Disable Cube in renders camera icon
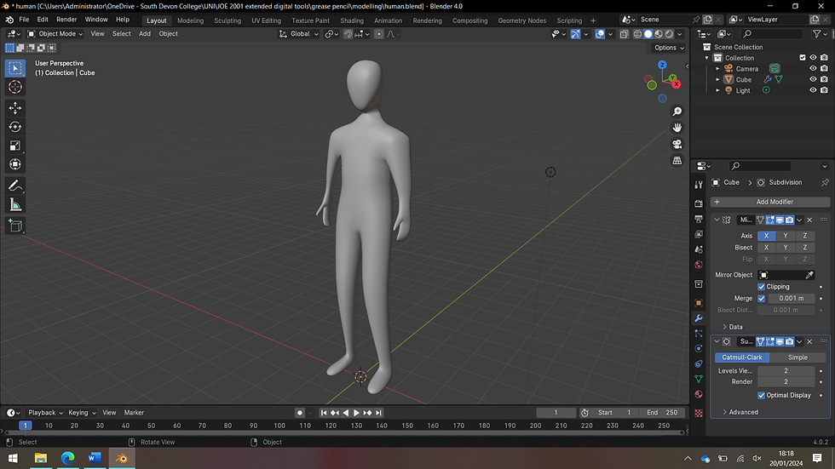 tap(824, 79)
